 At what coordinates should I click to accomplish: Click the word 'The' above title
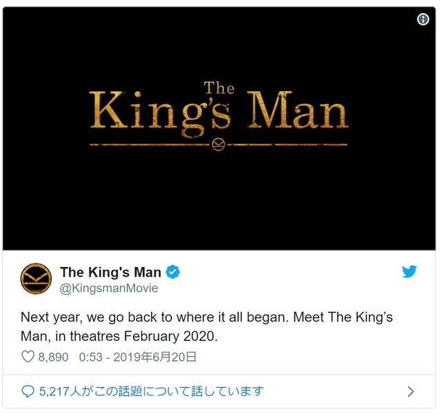[x=219, y=88]
